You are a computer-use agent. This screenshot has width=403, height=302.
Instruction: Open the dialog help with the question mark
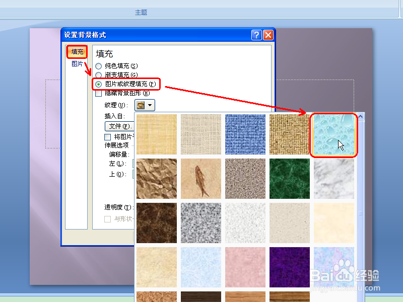coord(256,35)
